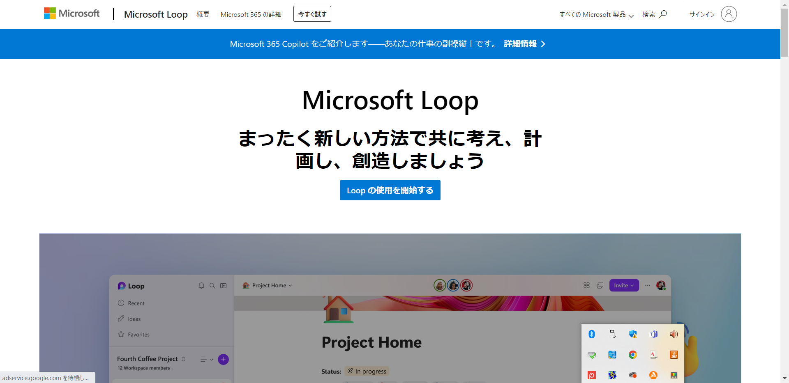Click the collapse sidebar icon in the Loop preview
This screenshot has width=789, height=383.
tap(224, 286)
